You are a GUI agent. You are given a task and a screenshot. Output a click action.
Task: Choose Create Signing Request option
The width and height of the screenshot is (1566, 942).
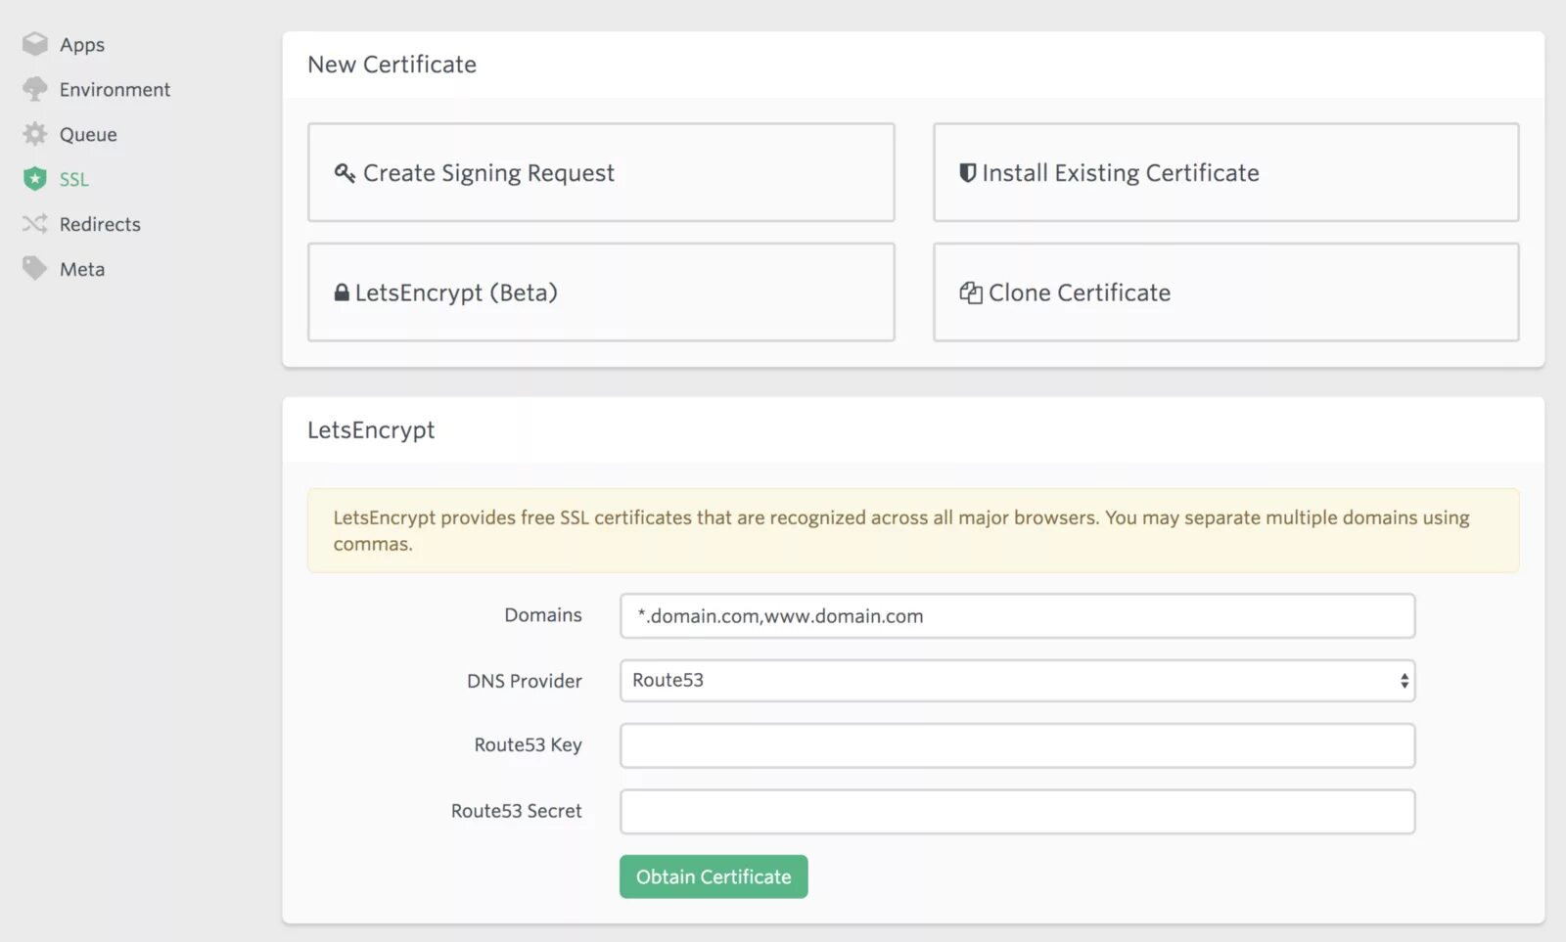coord(601,173)
